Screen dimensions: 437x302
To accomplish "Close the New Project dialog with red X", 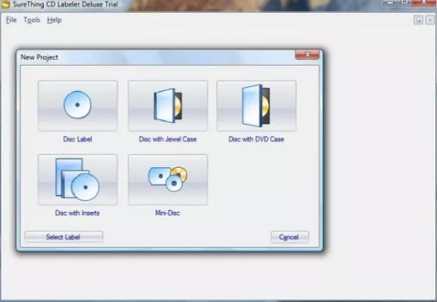I will pyautogui.click(x=307, y=55).
